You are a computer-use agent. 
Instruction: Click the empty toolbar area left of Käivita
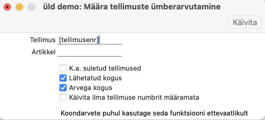pos(114,22)
